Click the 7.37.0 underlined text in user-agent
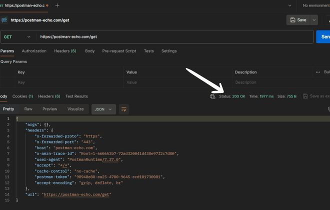This screenshot has height=210, width=330. tap(111, 159)
